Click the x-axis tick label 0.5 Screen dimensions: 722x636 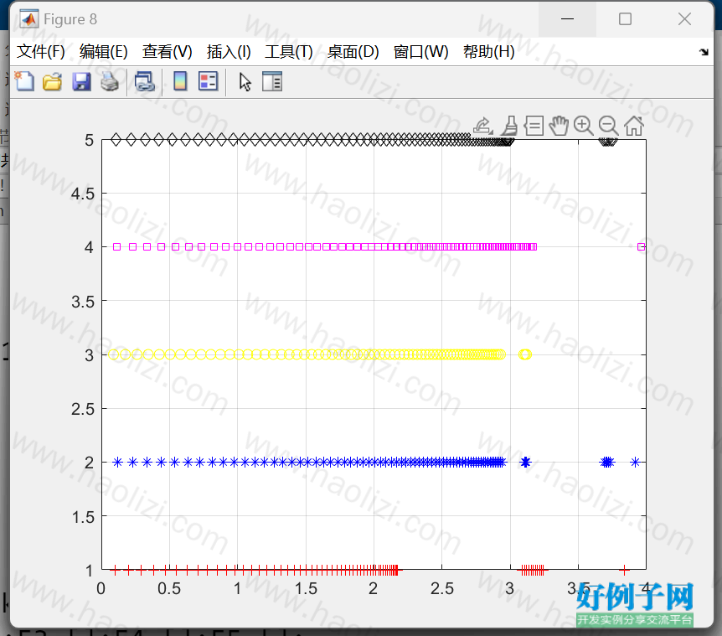169,588
